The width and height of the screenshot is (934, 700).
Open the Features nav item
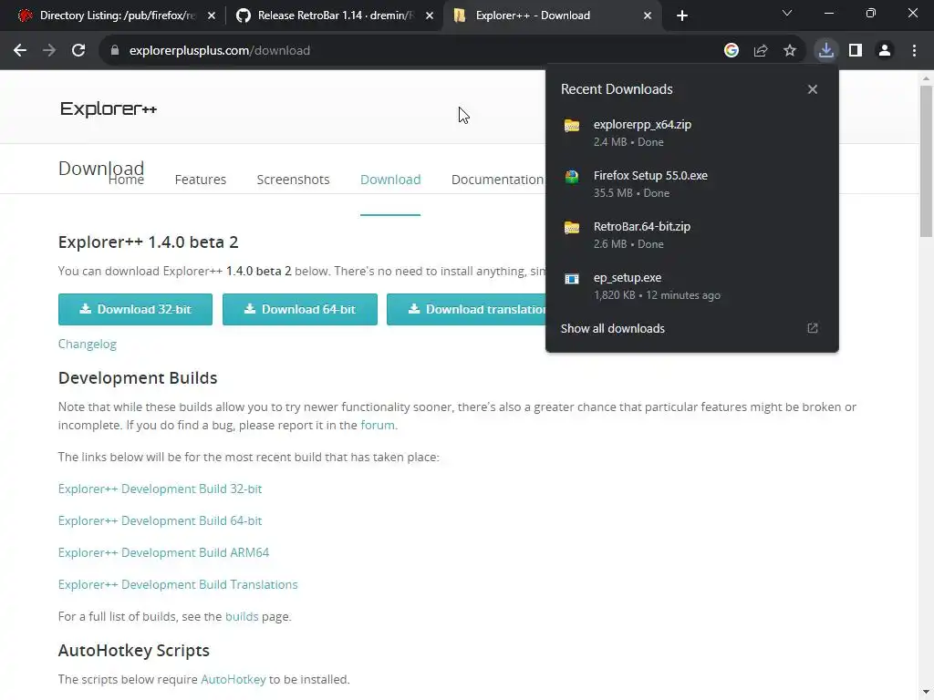pyautogui.click(x=200, y=180)
